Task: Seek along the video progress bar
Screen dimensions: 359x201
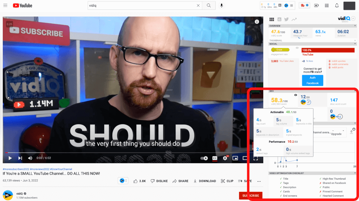Action: tap(133, 152)
